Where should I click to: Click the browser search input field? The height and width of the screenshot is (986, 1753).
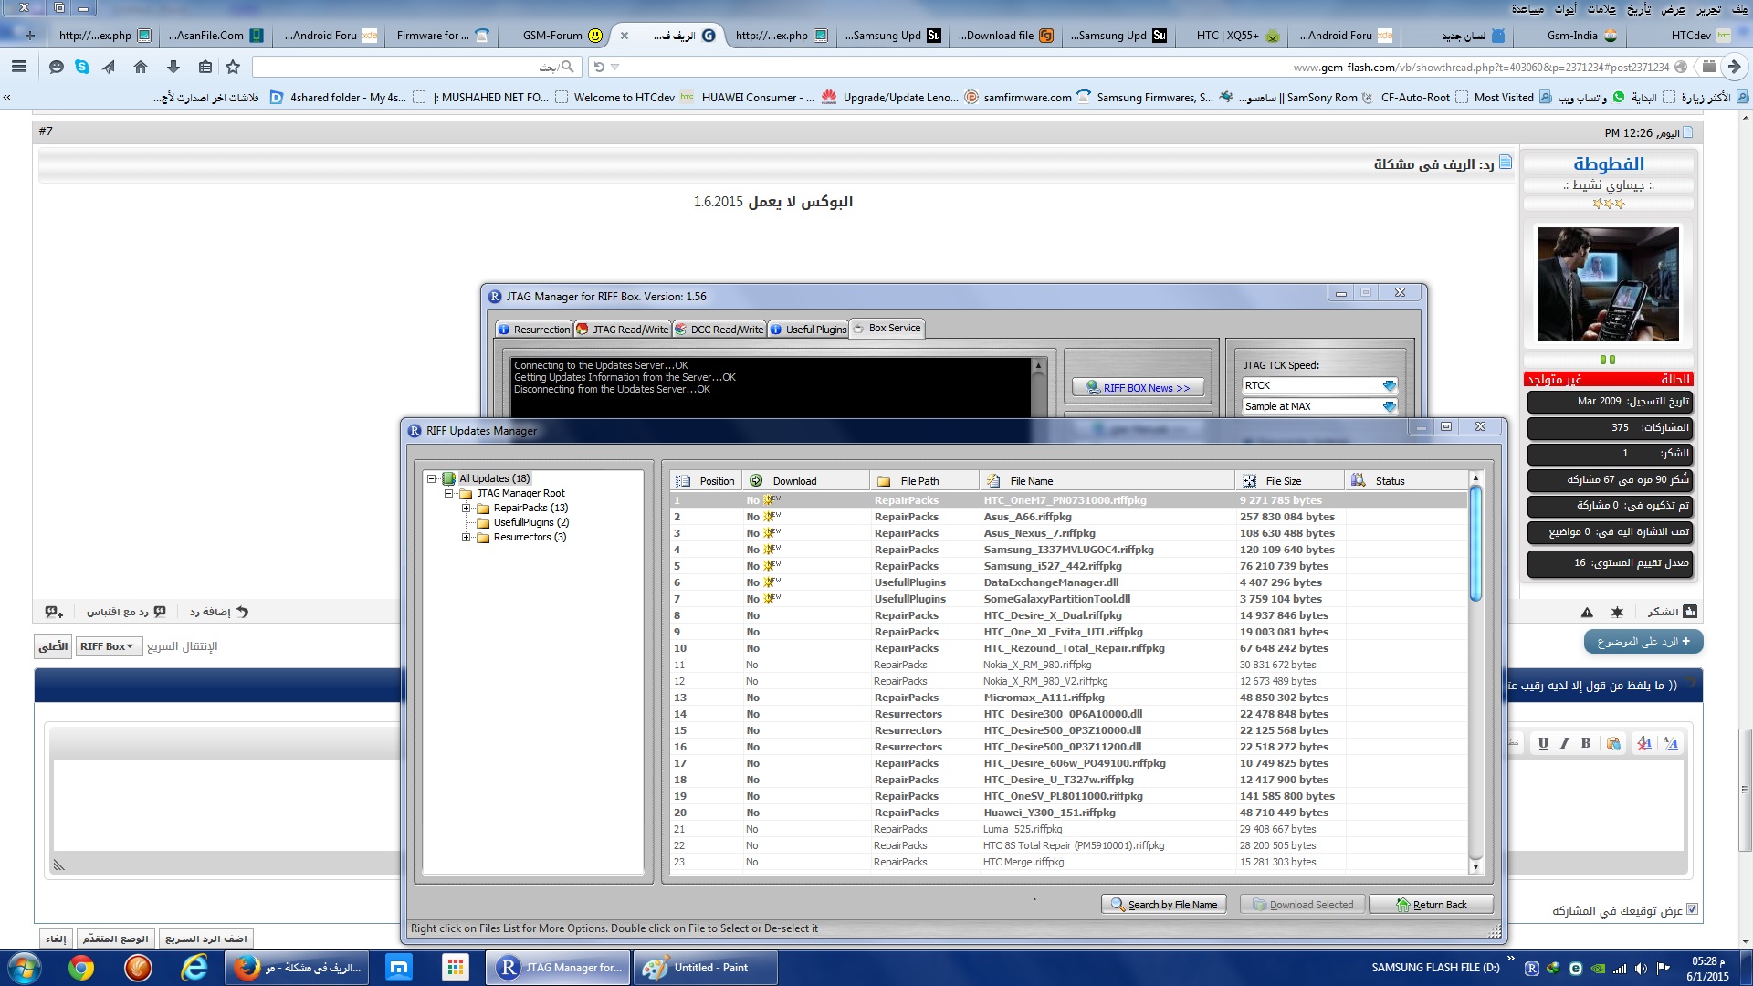pyautogui.click(x=415, y=67)
